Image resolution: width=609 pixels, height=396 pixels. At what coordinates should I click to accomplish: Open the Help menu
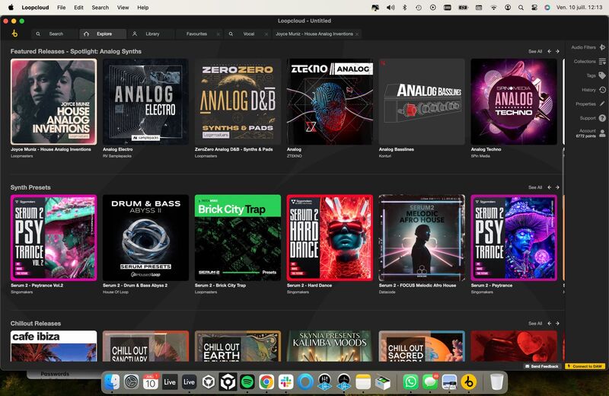(143, 8)
